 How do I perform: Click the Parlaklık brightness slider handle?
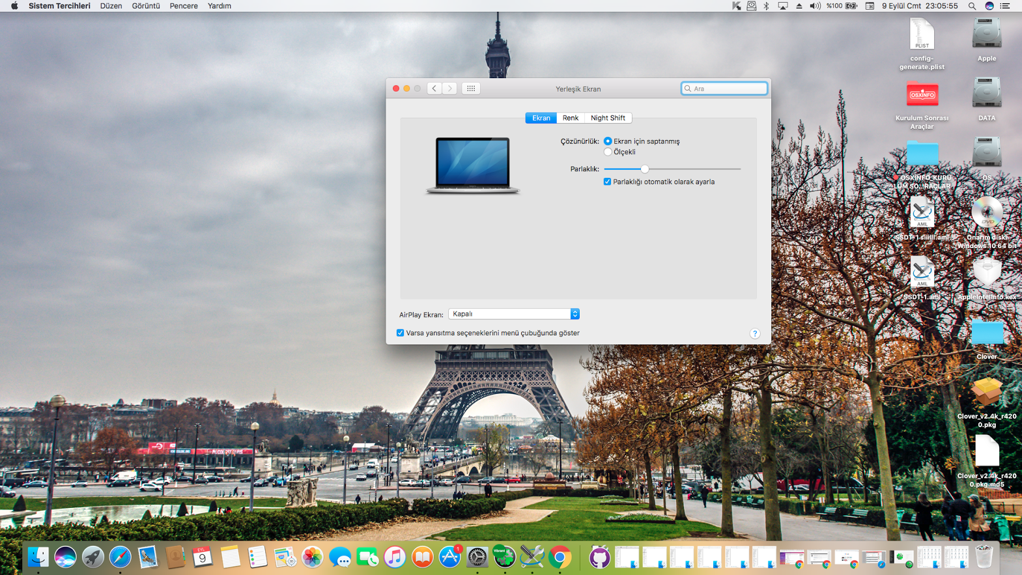pos(644,169)
